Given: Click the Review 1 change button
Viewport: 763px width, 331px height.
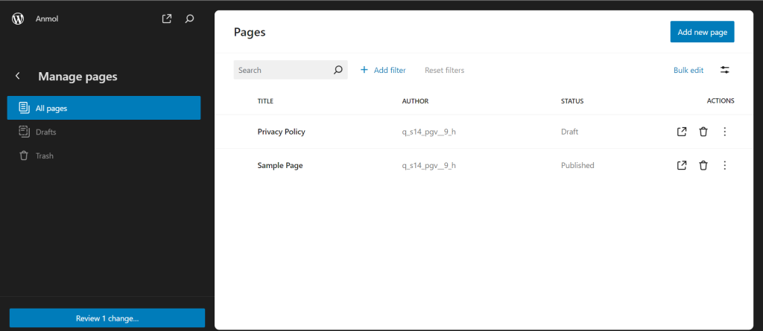Looking at the screenshot, I should [x=107, y=318].
